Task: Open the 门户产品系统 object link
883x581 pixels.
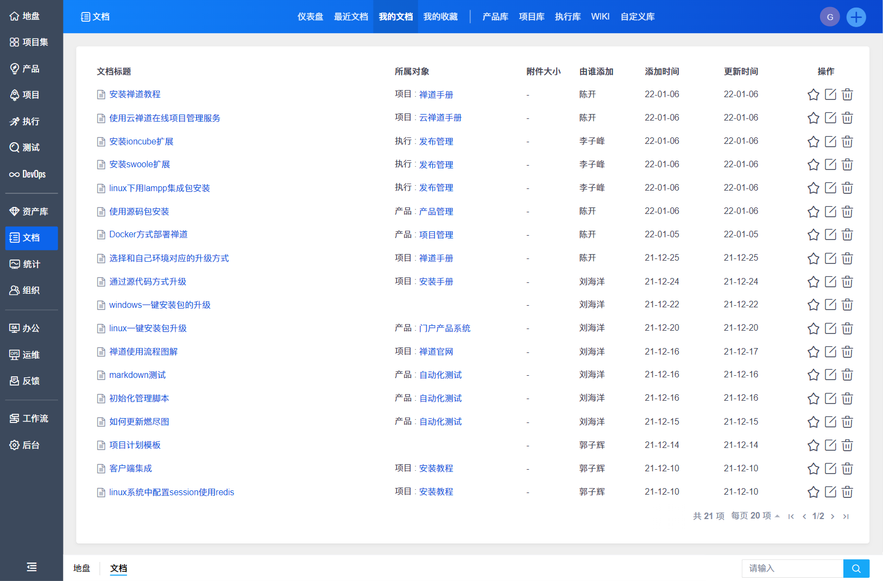Action: coord(445,329)
